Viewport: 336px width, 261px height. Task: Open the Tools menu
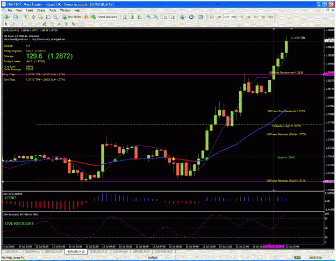click(x=53, y=10)
